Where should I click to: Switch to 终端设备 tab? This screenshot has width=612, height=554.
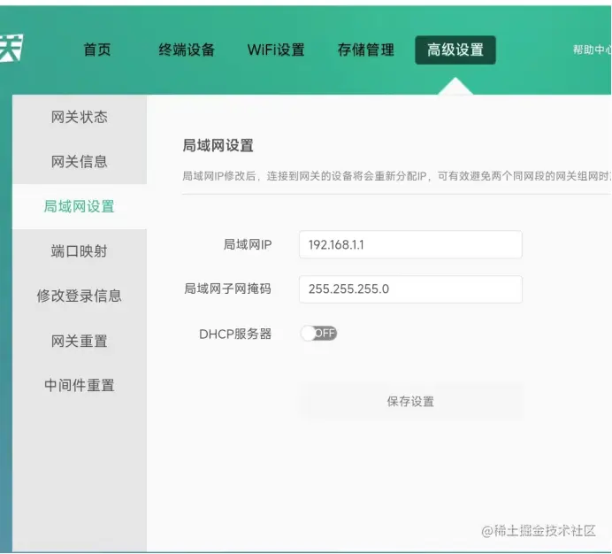[x=187, y=50]
